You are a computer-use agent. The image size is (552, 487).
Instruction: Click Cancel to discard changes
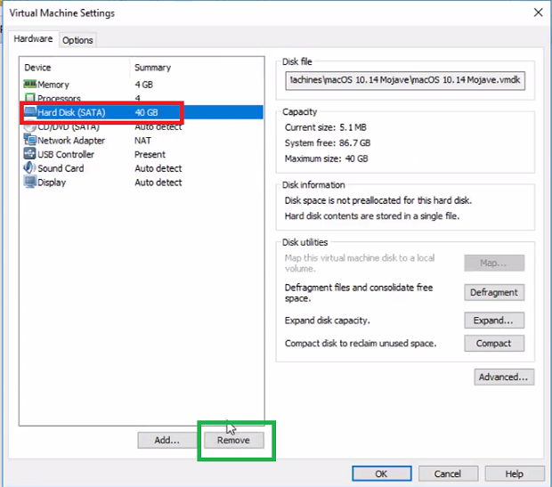pos(448,474)
